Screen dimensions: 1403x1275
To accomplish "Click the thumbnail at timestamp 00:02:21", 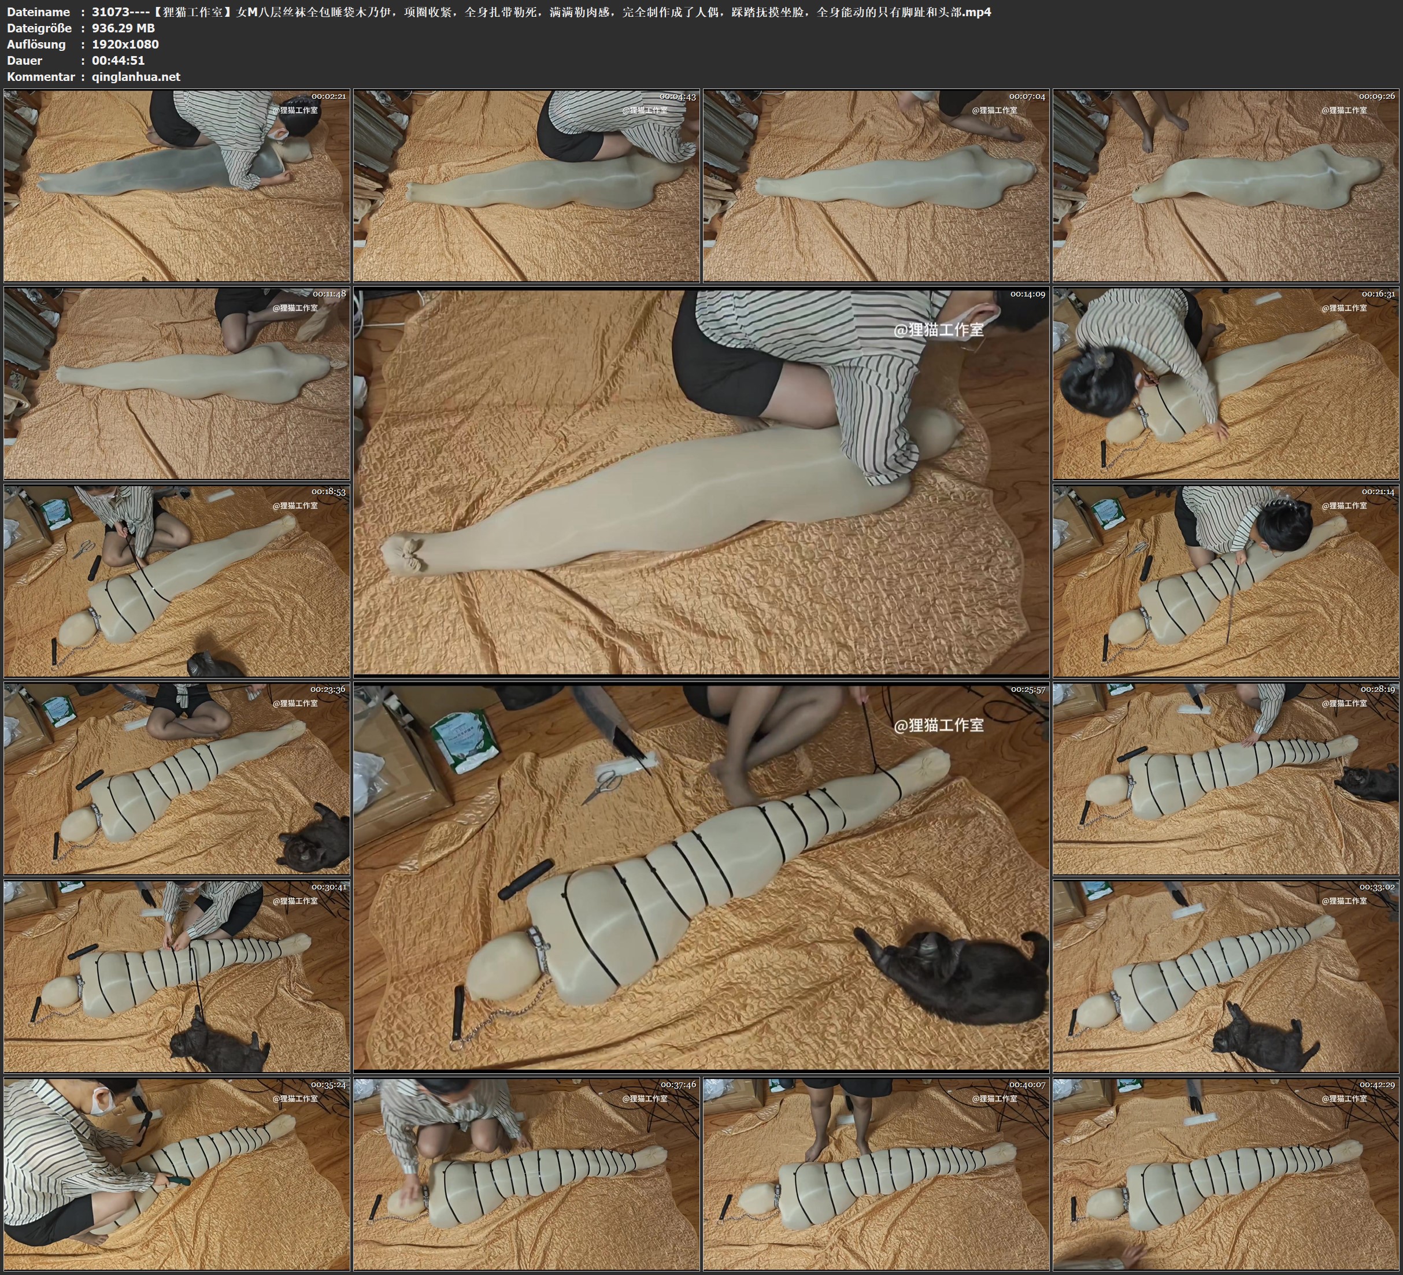I will (x=177, y=185).
